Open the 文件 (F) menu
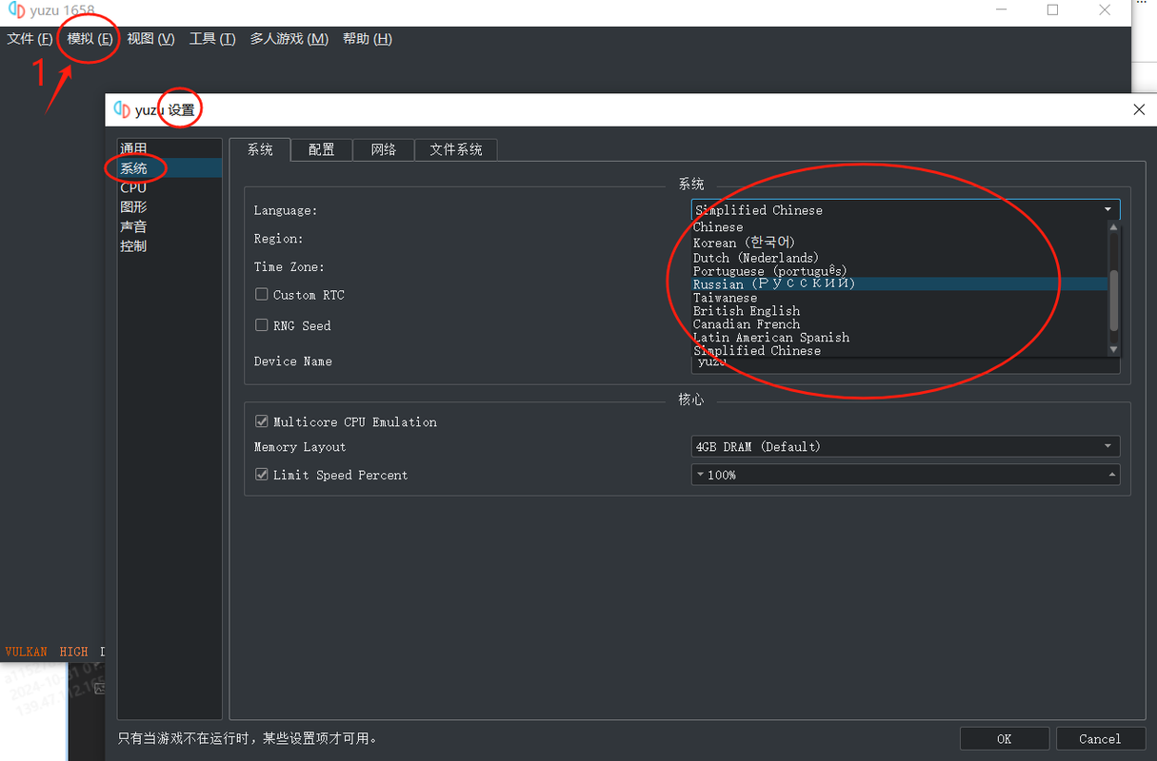This screenshot has width=1157, height=761. [30, 39]
